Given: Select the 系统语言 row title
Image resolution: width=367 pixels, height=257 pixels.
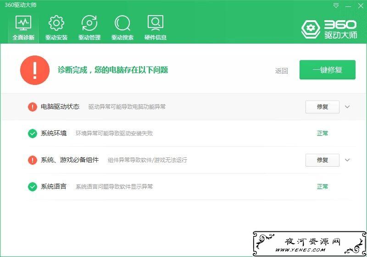Looking at the screenshot, I should pyautogui.click(x=54, y=186).
